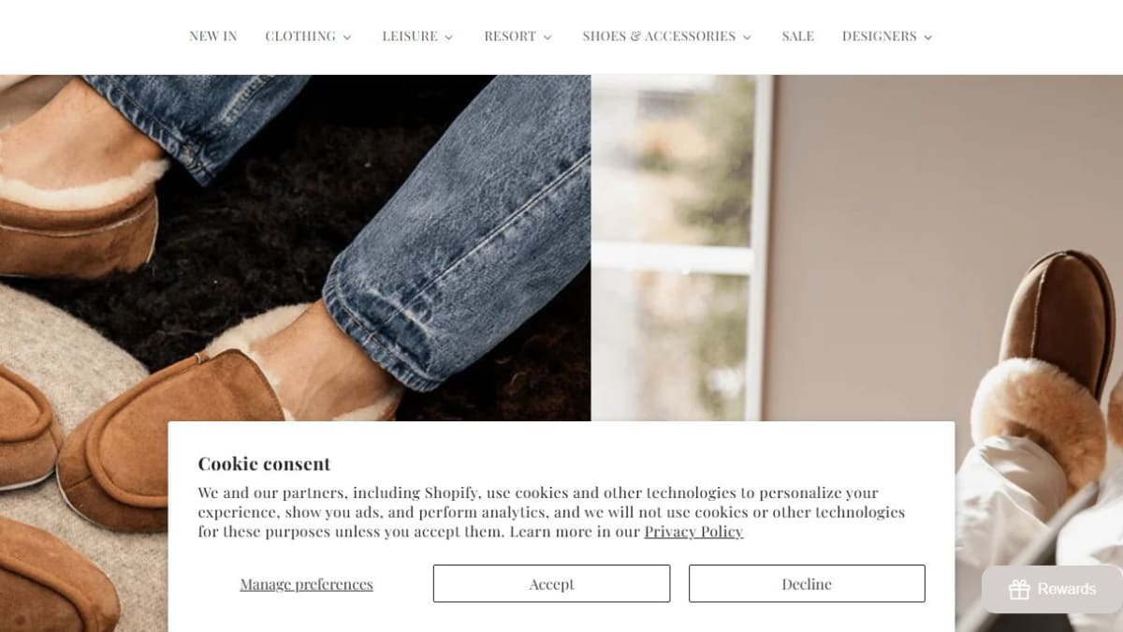Expand the chevron next to Designers
The width and height of the screenshot is (1123, 632).
coord(928,37)
